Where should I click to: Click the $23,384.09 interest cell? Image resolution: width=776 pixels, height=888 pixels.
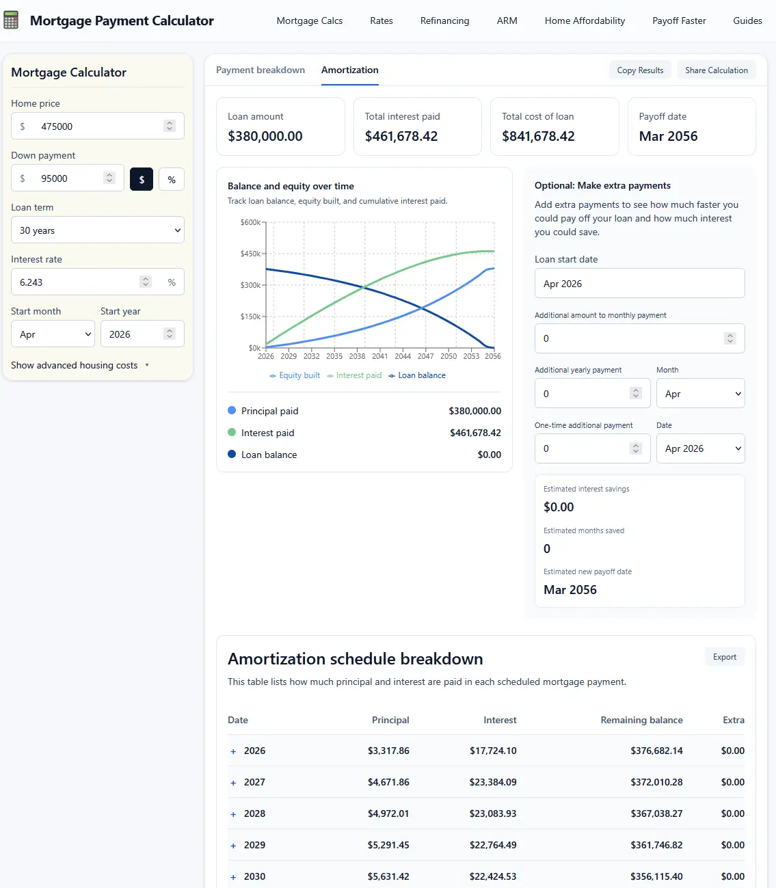(493, 782)
